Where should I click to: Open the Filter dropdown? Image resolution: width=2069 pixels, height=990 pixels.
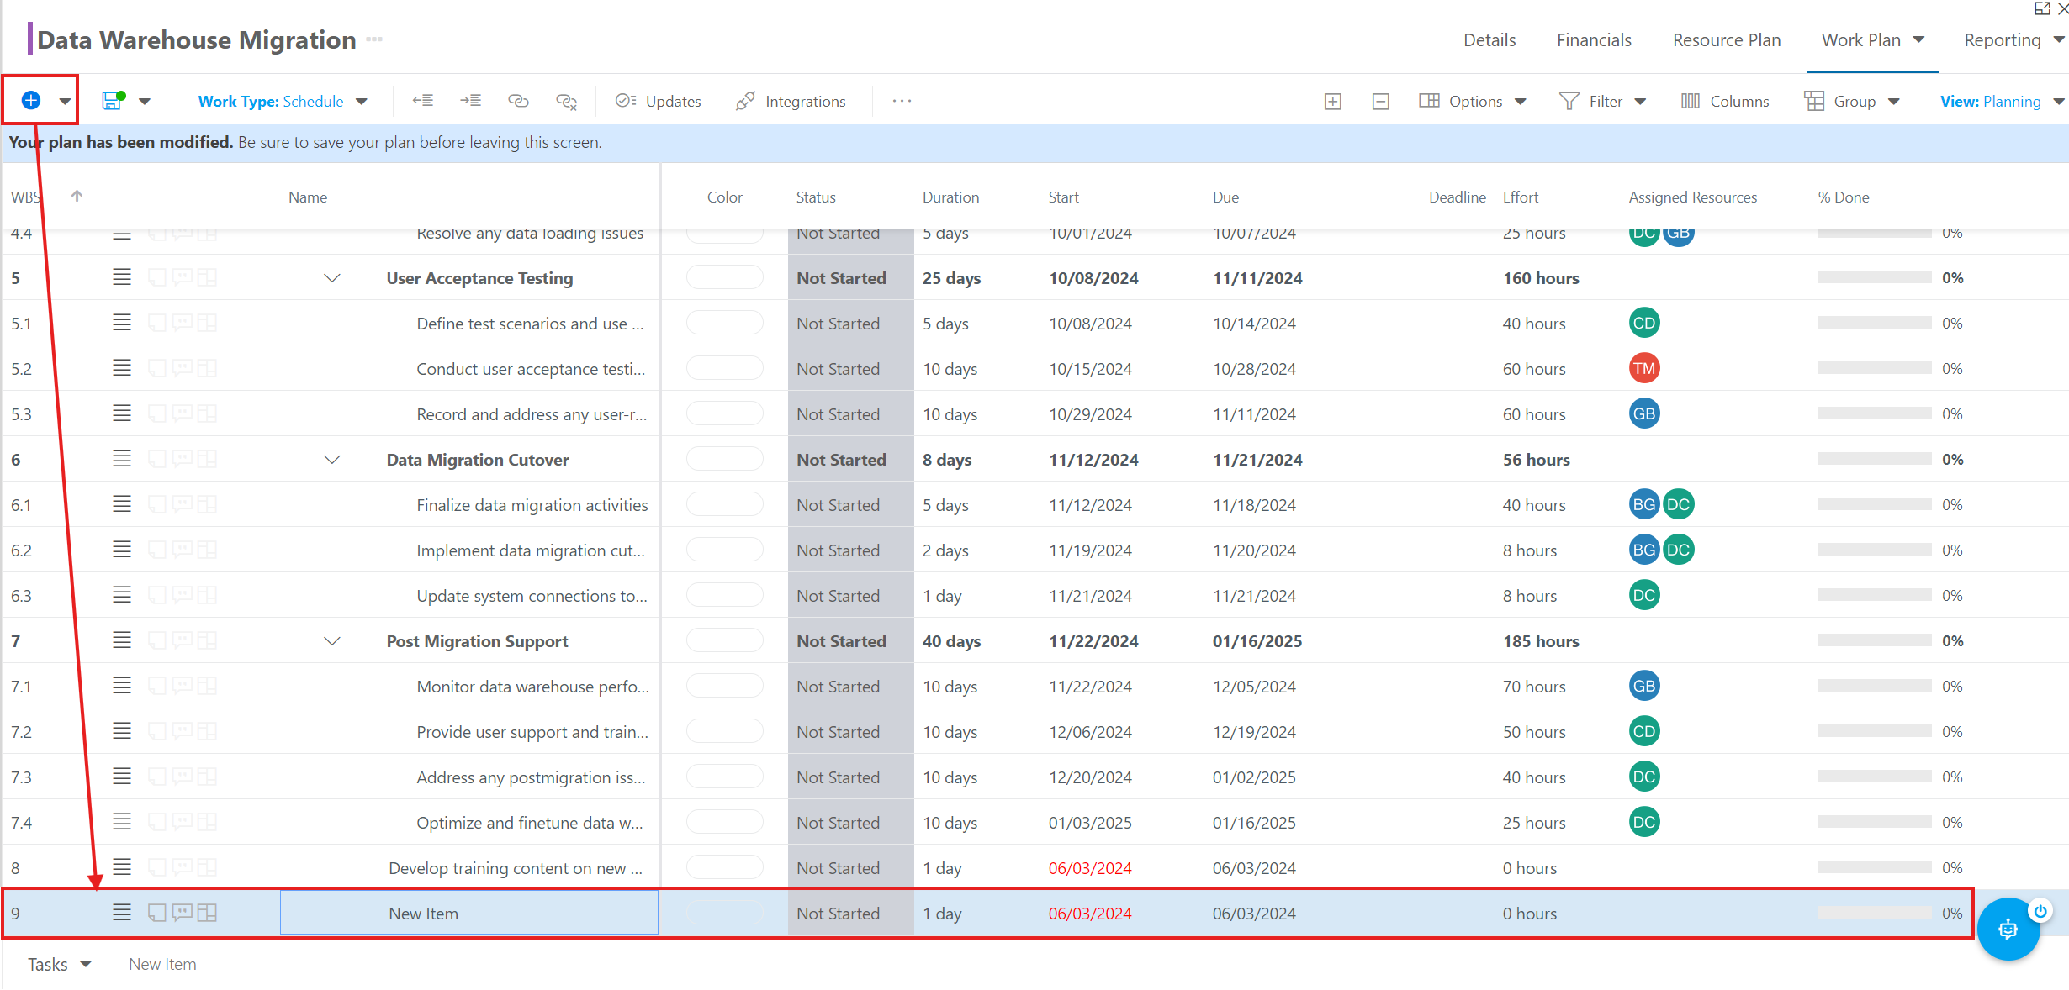1602,102
